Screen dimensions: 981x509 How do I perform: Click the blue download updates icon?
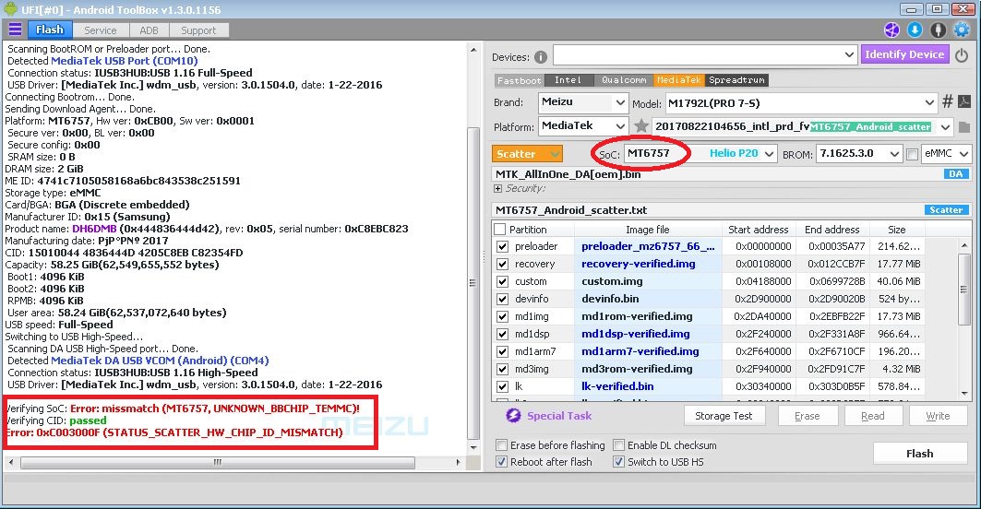point(915,30)
